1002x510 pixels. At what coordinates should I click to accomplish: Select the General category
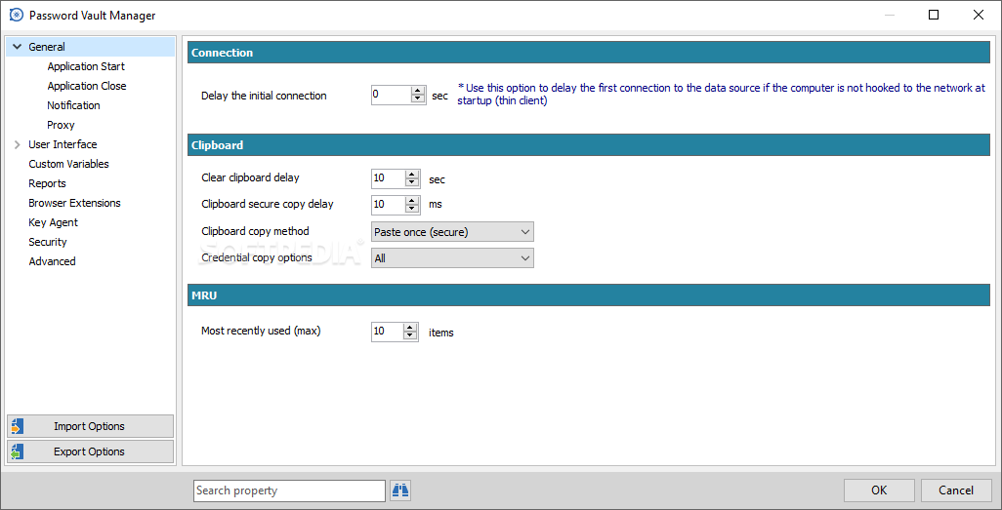pos(90,47)
